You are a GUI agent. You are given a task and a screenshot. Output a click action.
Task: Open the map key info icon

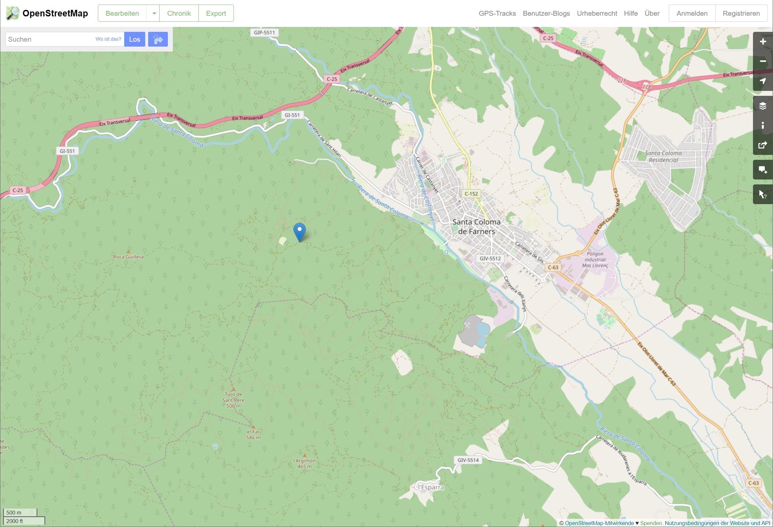[763, 126]
